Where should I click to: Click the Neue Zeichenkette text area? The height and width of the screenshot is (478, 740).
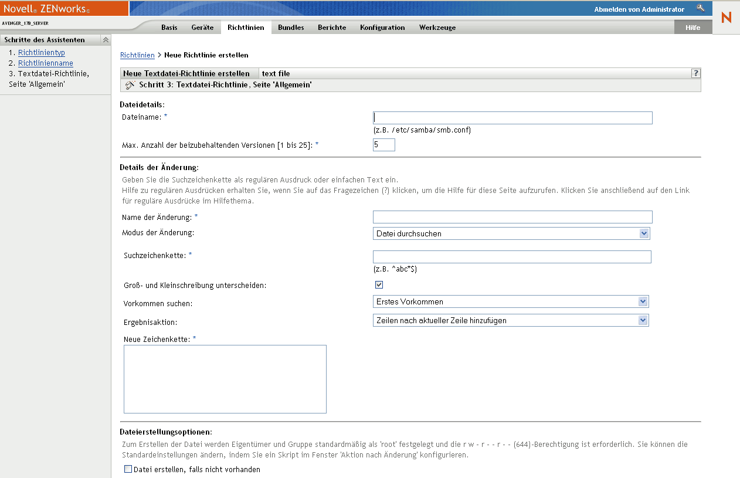pyautogui.click(x=225, y=379)
